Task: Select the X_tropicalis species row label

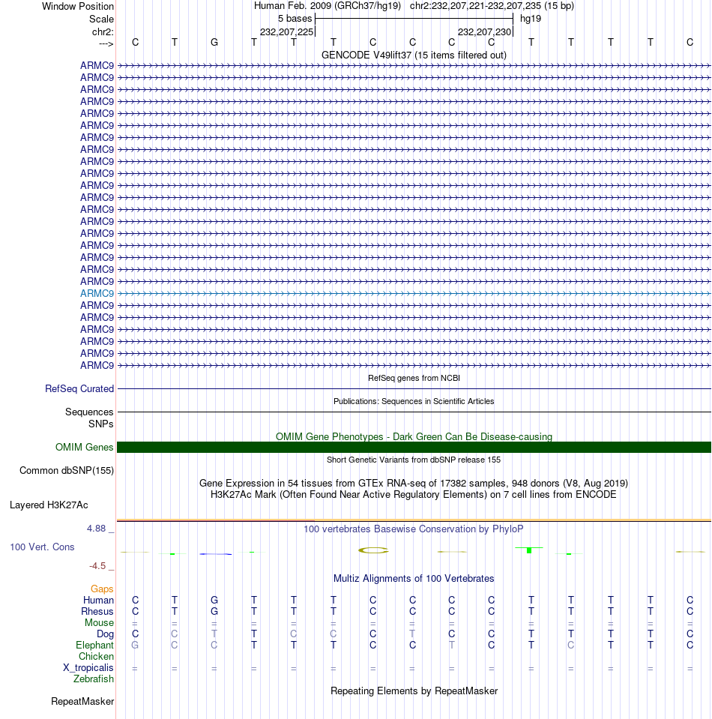Action: pos(88,667)
